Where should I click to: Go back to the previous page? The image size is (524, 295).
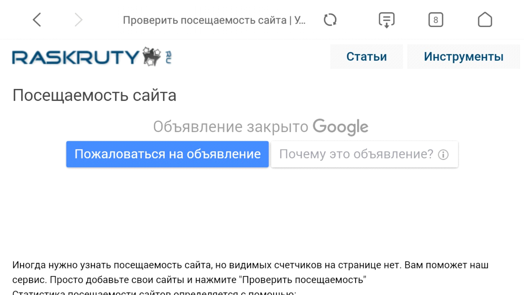tap(37, 20)
